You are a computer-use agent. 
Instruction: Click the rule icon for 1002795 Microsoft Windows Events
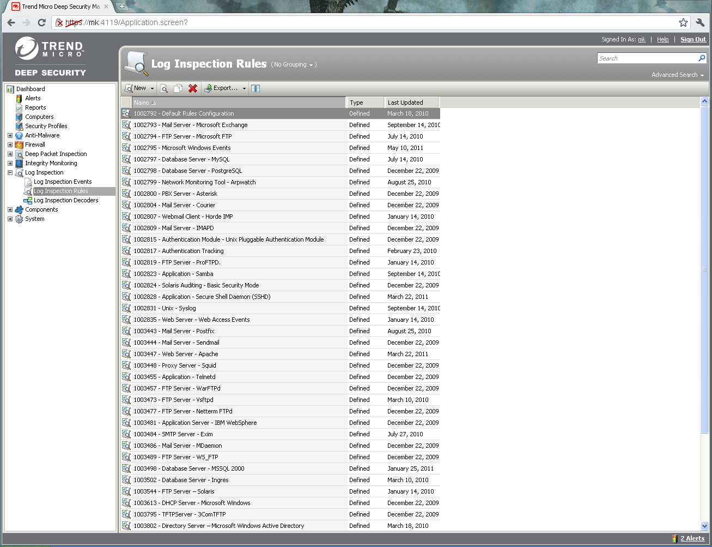tap(126, 148)
